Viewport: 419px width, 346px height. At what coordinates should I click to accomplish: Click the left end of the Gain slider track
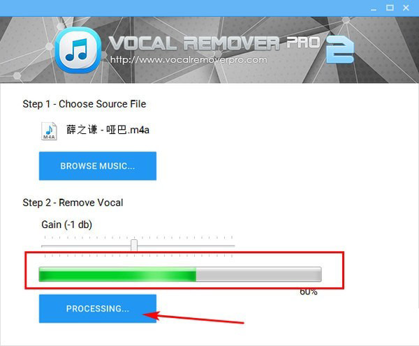[x=44, y=246]
